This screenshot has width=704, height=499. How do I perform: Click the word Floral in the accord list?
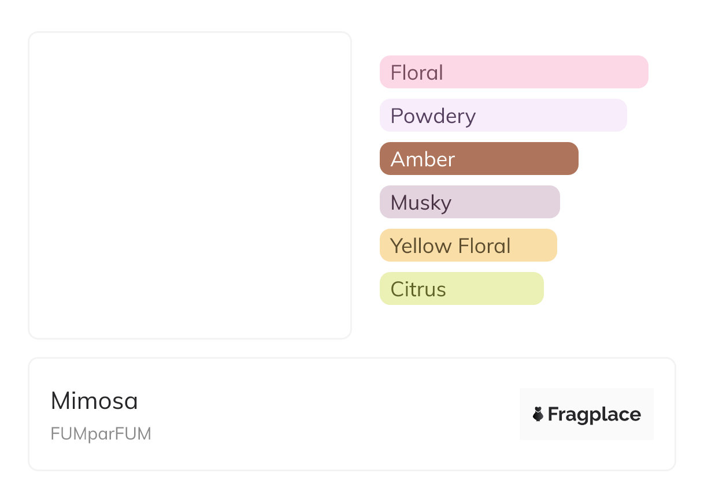coord(417,73)
